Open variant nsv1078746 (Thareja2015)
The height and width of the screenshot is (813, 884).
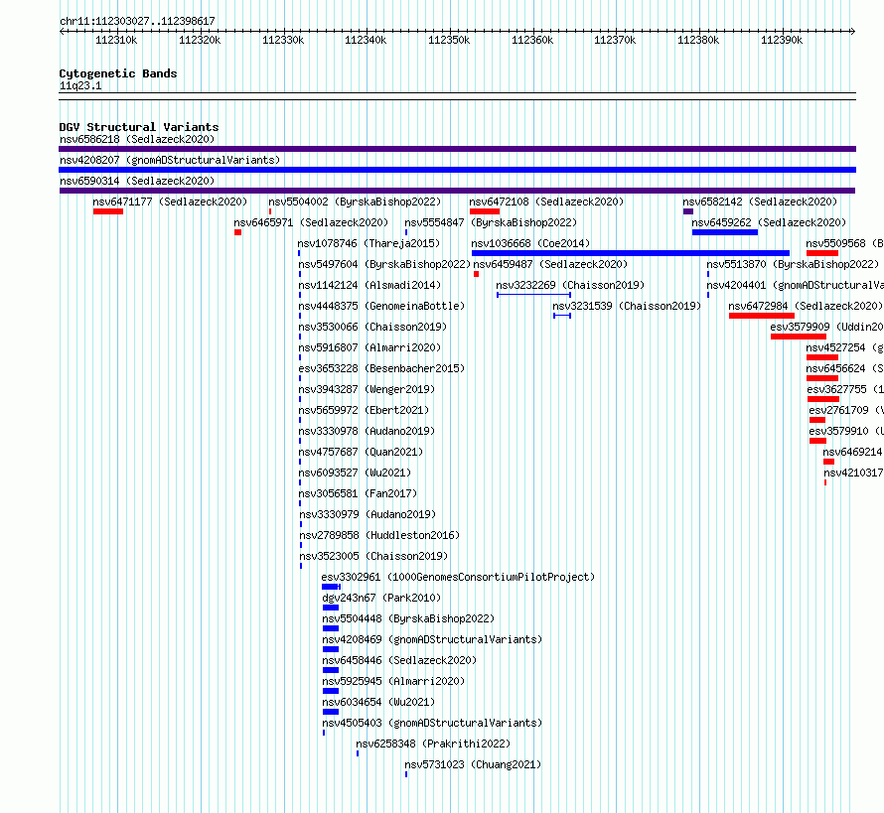coord(368,243)
